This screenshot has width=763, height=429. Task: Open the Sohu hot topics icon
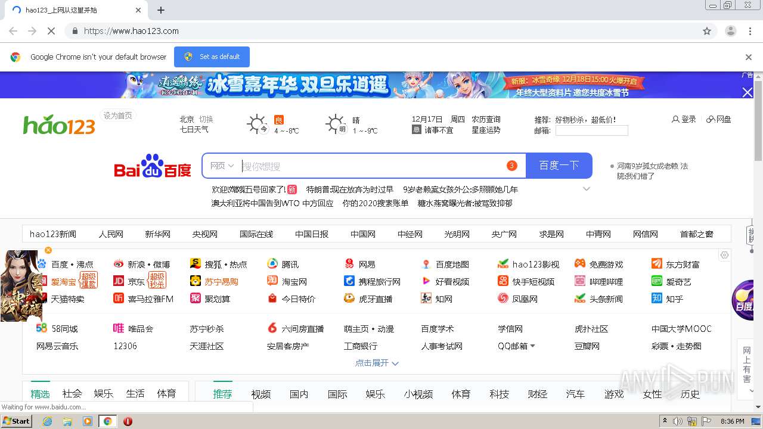[x=196, y=264]
